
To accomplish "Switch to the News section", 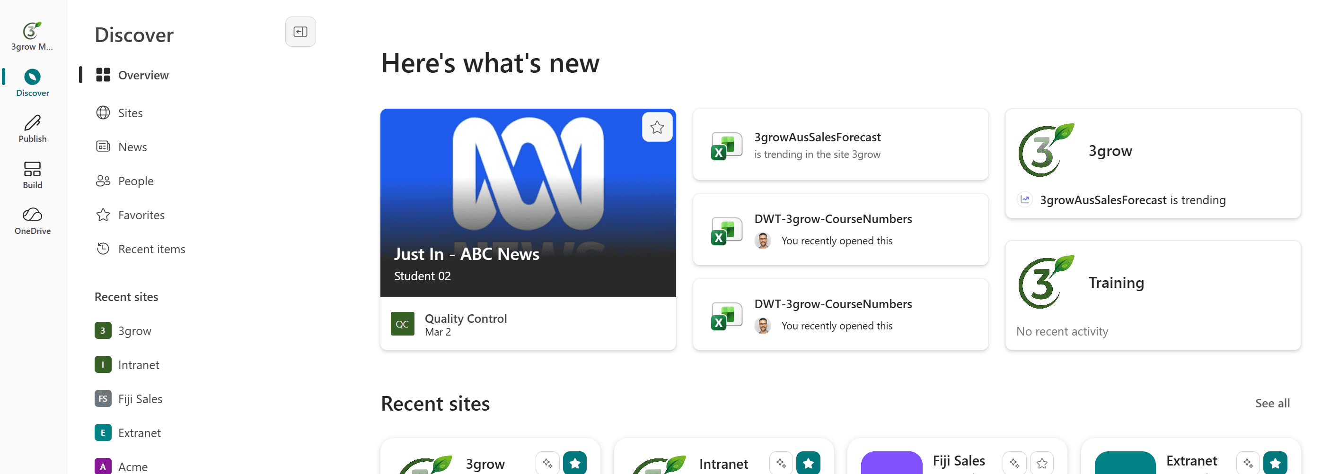I will click(132, 147).
